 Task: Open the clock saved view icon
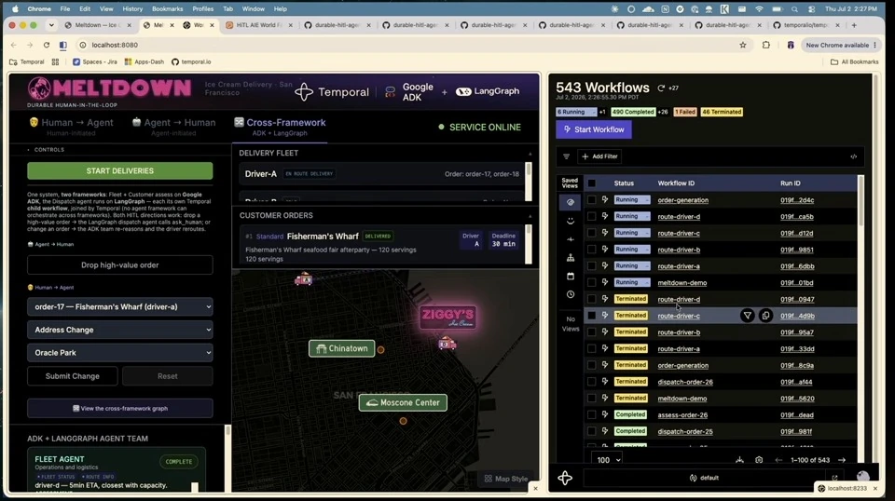pos(571,294)
